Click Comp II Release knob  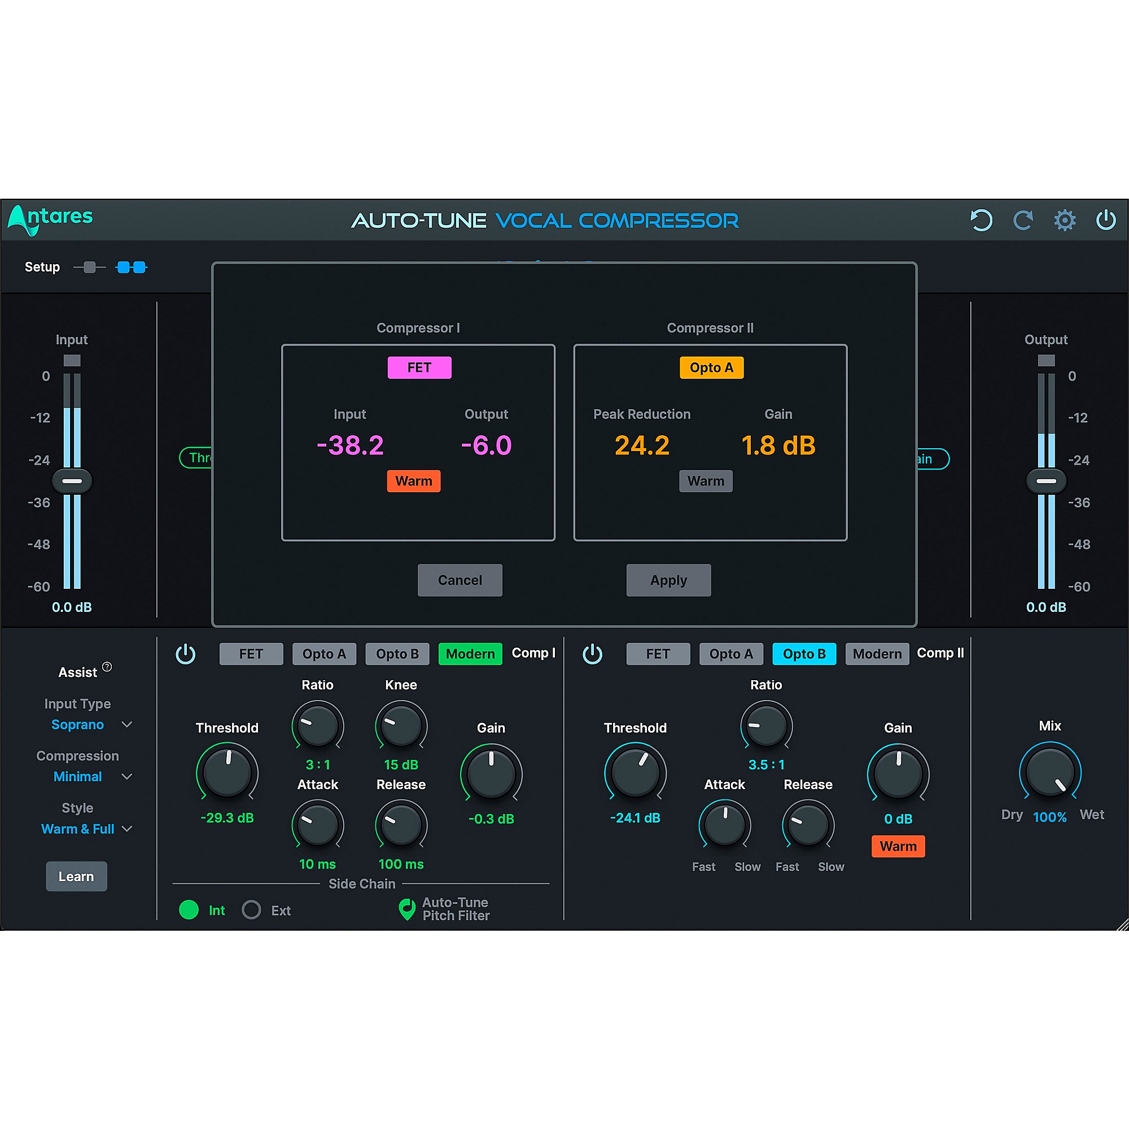tap(808, 824)
